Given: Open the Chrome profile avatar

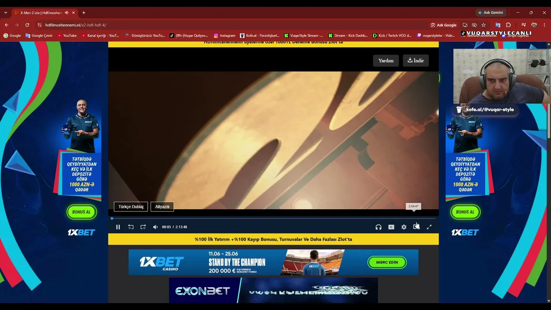Looking at the screenshot, I should click(534, 25).
